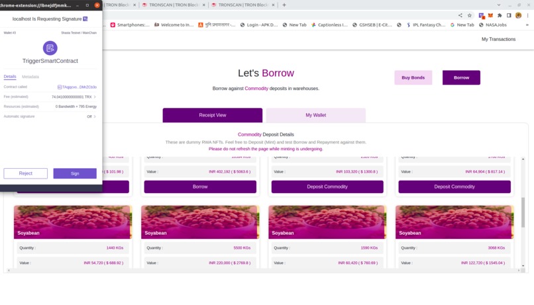Click the TronLink logo beside Requesting Signature
The height and width of the screenshot is (305, 534).
[85, 19]
